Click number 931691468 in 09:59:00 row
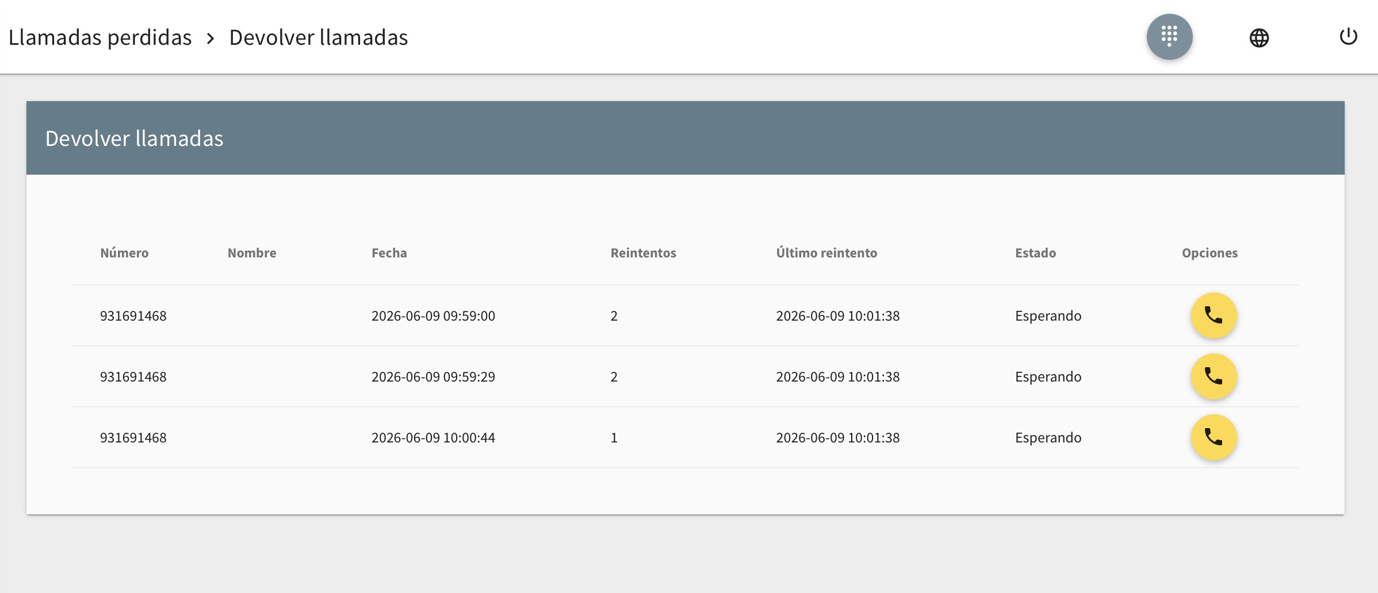Image resolution: width=1378 pixels, height=593 pixels. coord(133,316)
